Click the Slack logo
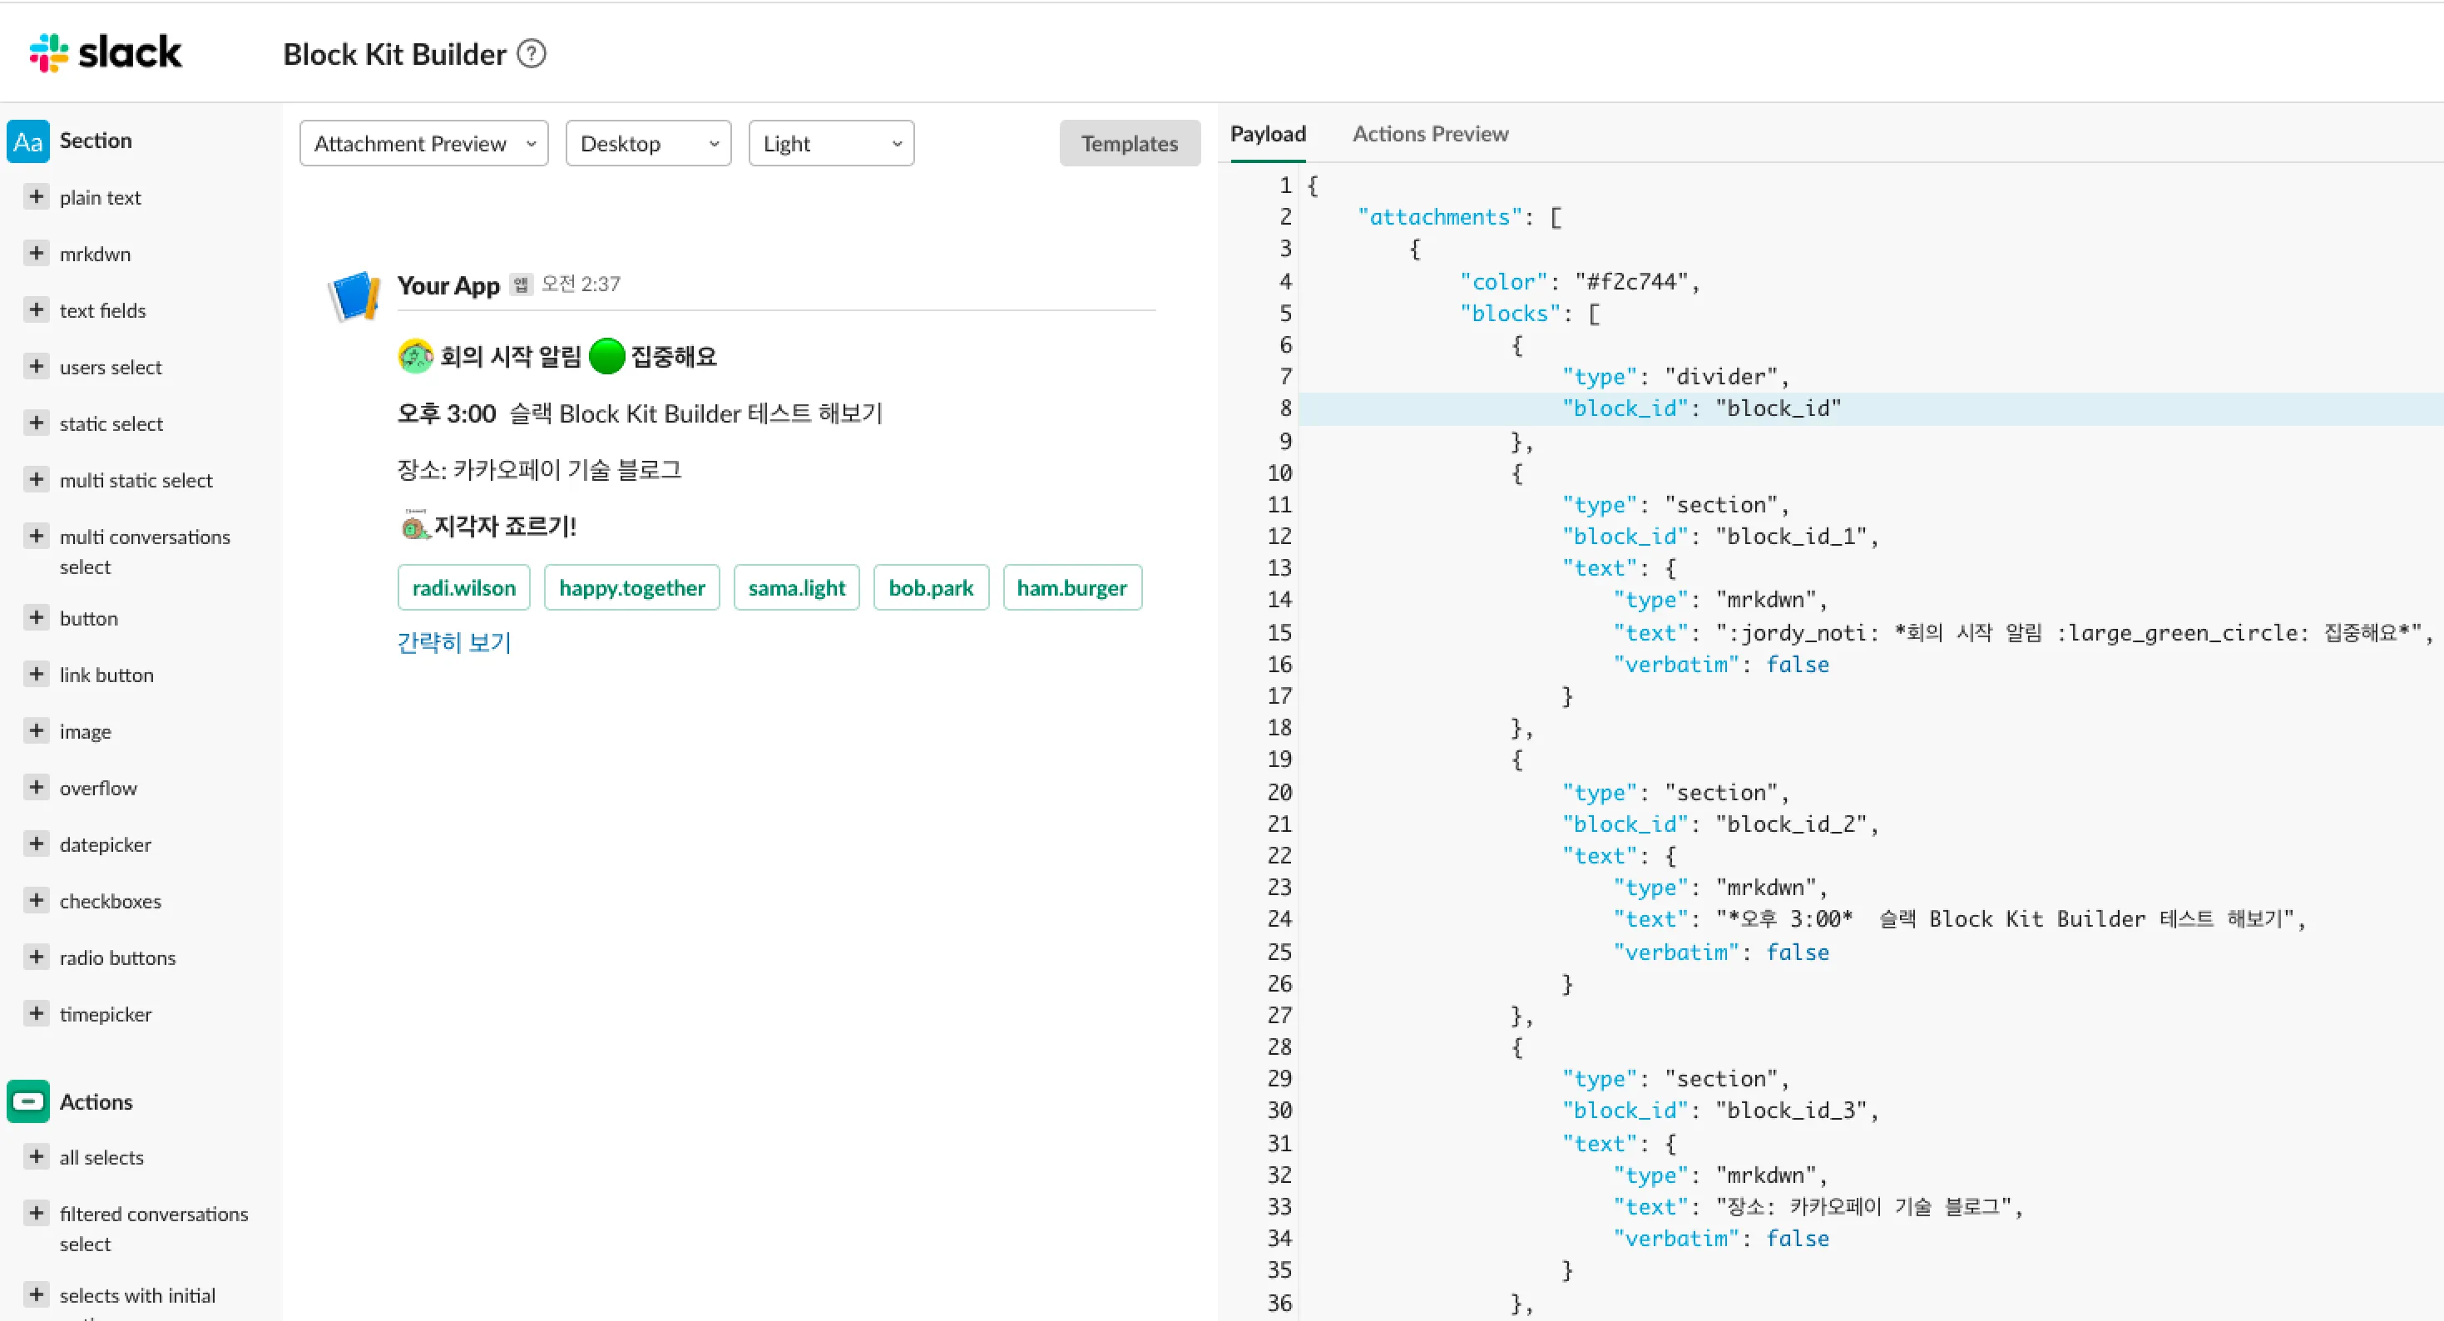This screenshot has height=1321, width=2444. point(106,53)
